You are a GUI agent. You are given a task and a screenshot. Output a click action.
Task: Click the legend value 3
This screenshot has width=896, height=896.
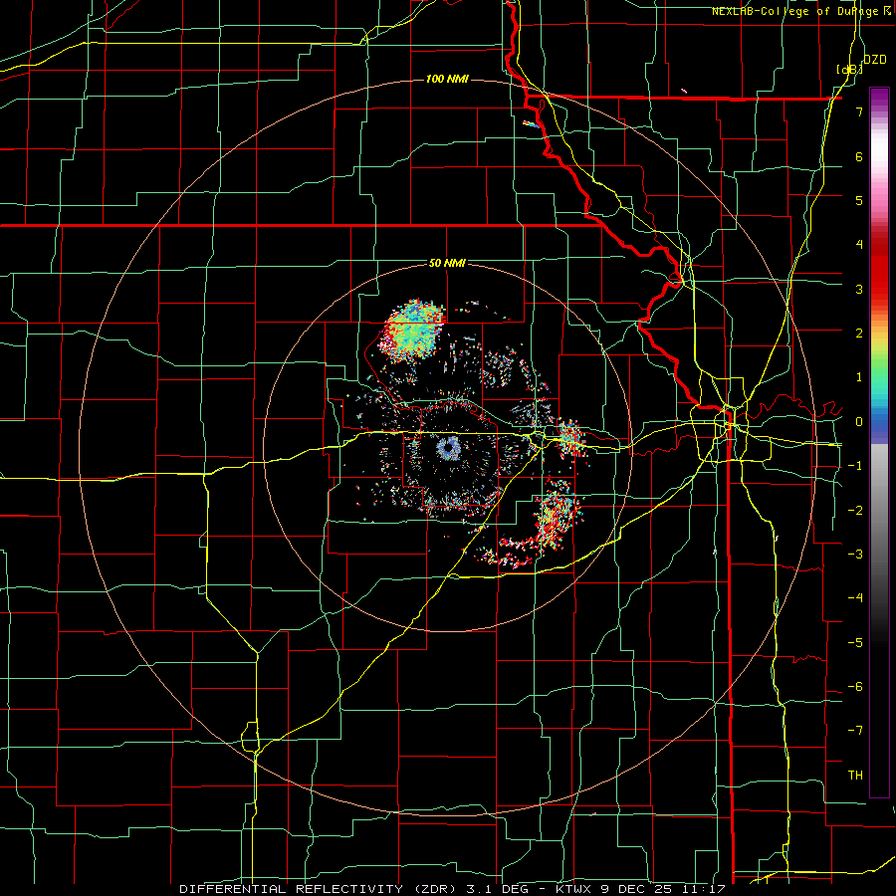[x=859, y=289]
